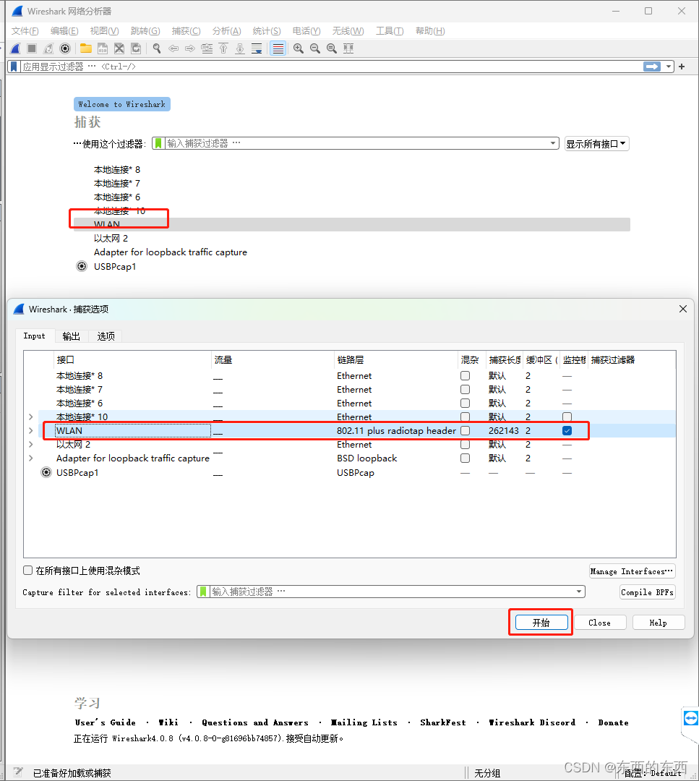
Task: Toggle promiscuous checkbox for 以太网 2
Action: (465, 444)
